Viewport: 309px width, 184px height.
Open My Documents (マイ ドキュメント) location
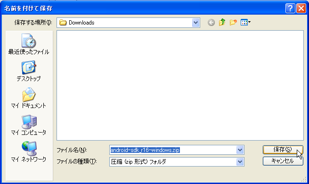point(29,98)
